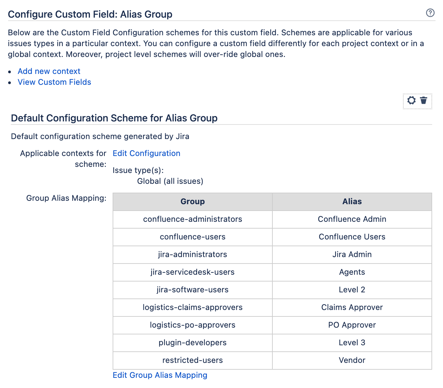Screen dimensions: 443x388
Task: Select the Confluence Admin alias cell
Action: 352,219
